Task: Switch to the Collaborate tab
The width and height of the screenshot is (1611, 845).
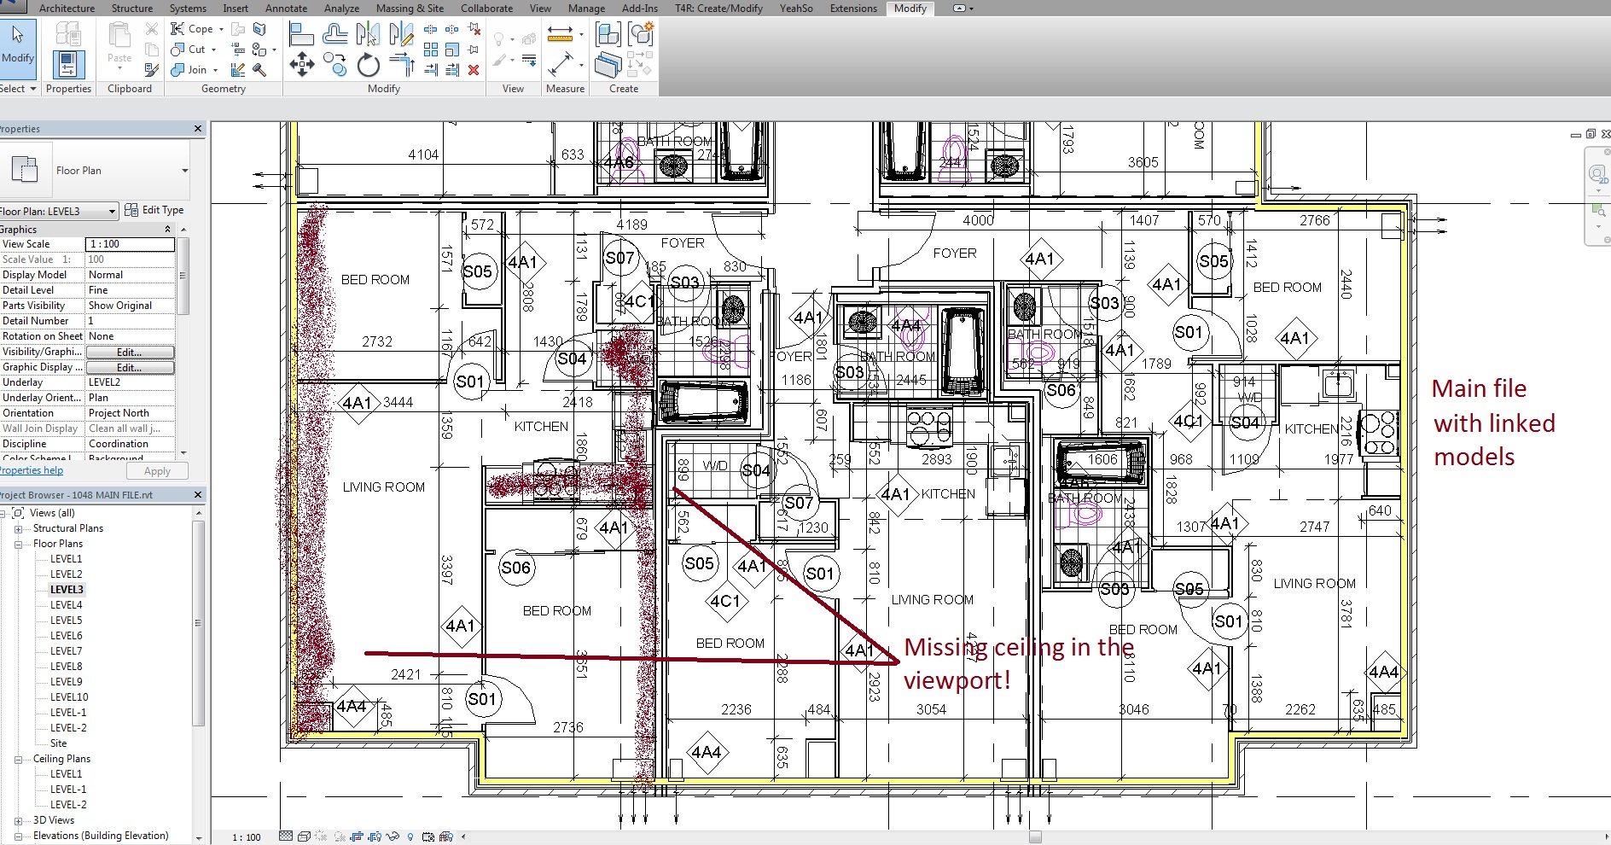Action: pos(486,9)
